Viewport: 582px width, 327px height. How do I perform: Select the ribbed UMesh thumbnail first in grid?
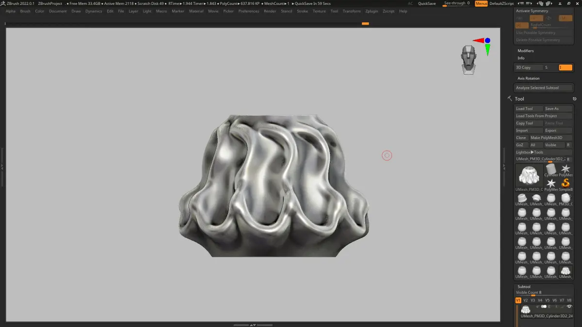tap(522, 198)
